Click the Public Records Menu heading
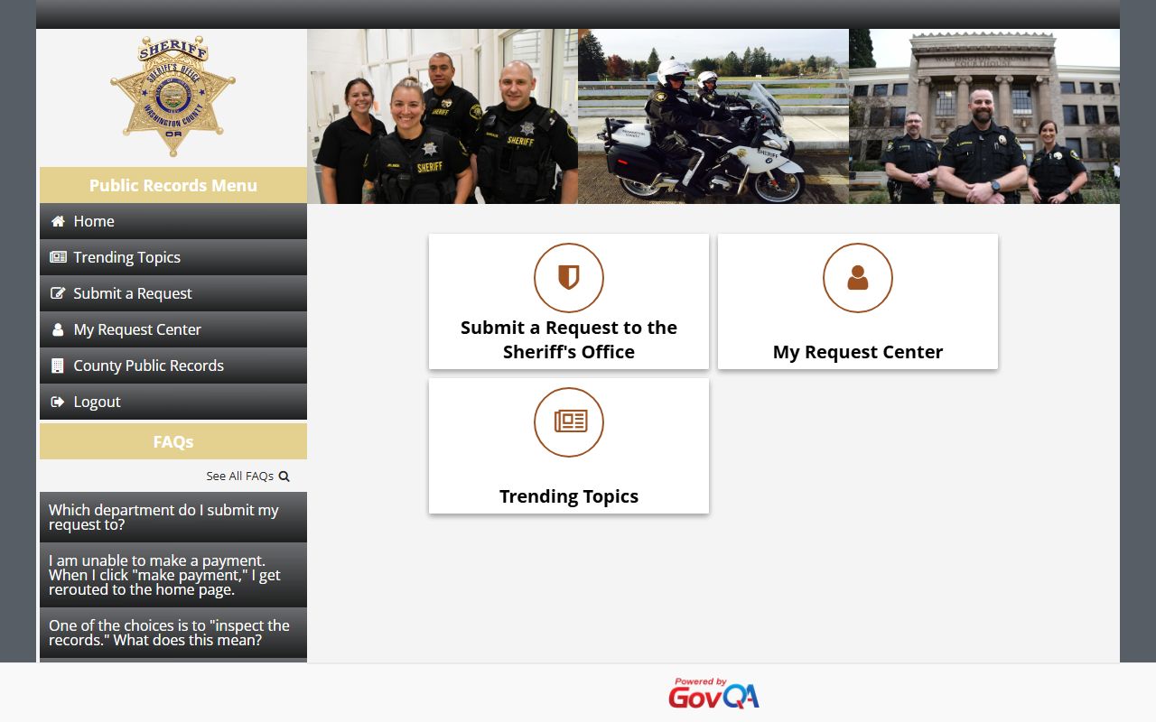The image size is (1156, 722). pyautogui.click(x=173, y=185)
